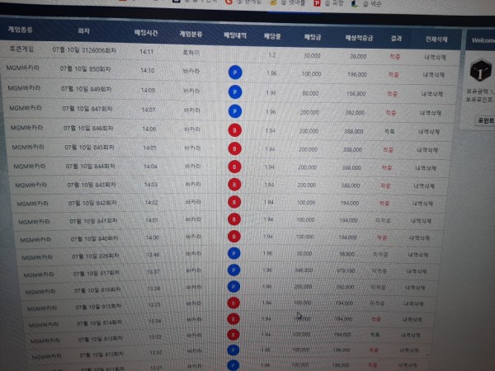Click the red B badge in the 846회차 row

(x=234, y=130)
